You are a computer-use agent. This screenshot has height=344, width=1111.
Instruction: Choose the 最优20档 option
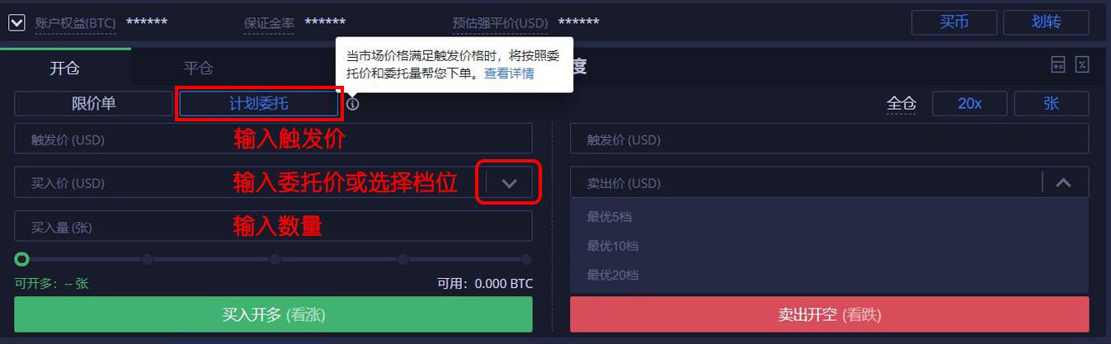point(613,275)
